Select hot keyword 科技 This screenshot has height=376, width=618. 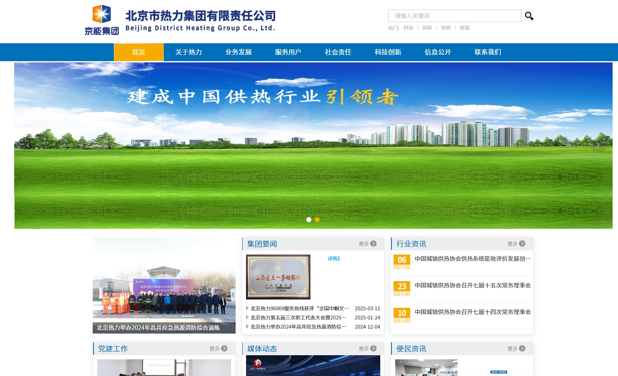click(x=408, y=28)
